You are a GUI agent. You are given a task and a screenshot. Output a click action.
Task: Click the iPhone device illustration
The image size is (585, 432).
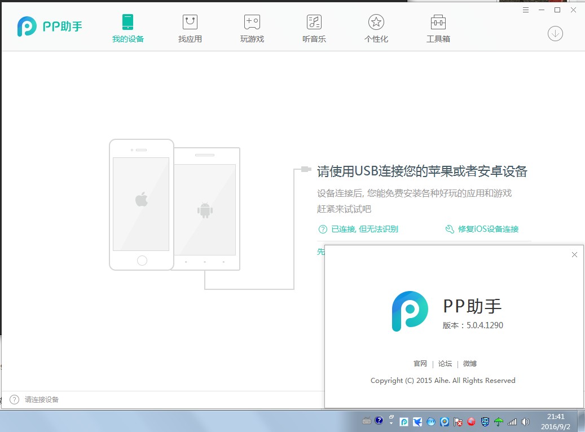[x=142, y=204]
